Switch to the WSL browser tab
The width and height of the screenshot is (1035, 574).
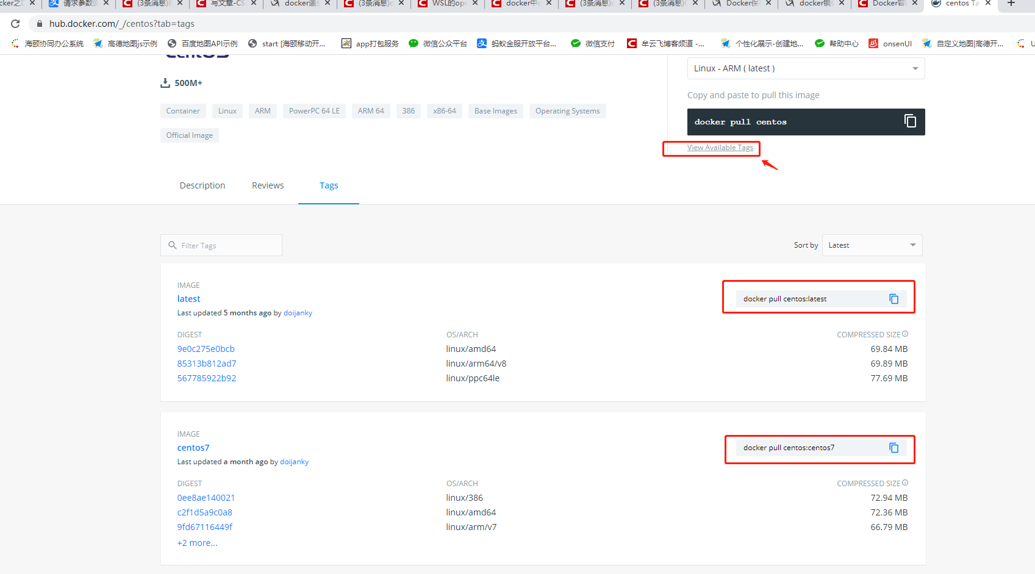[x=448, y=4]
